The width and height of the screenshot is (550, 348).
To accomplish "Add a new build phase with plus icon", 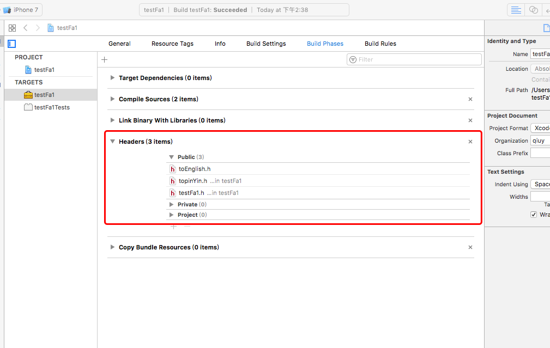I will click(104, 59).
